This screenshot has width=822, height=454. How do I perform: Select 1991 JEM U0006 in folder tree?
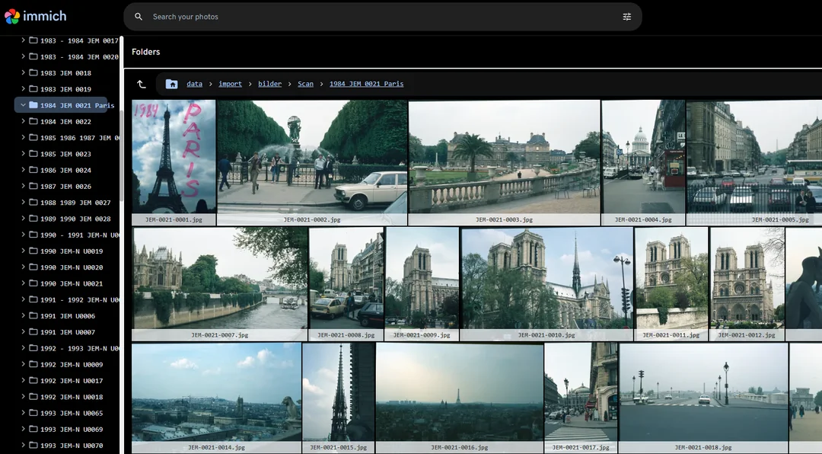(68, 316)
